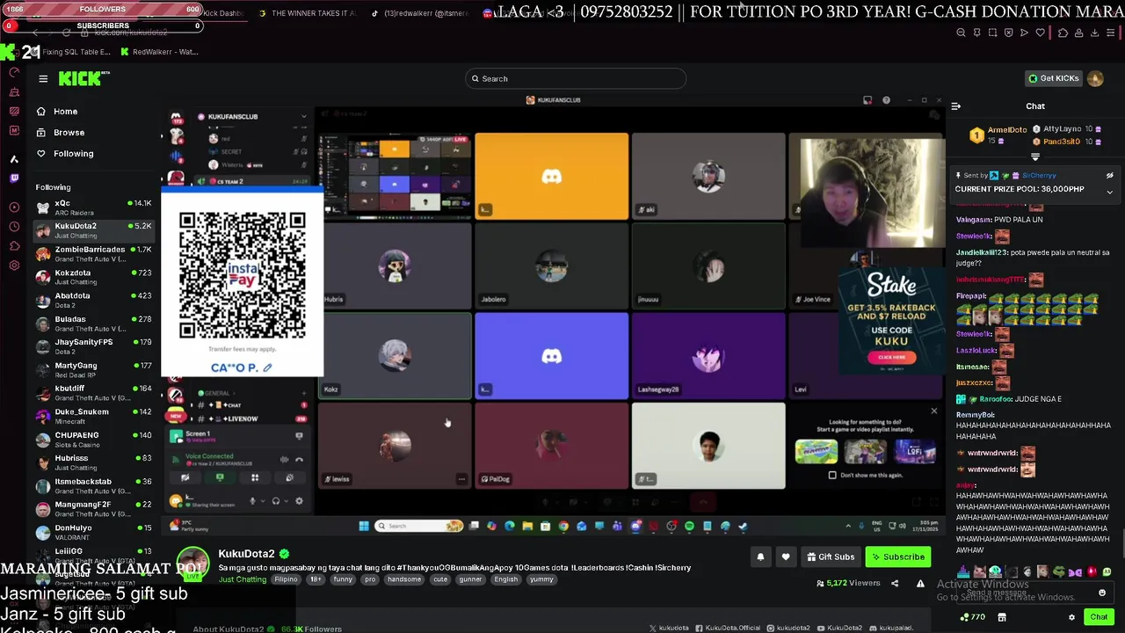The width and height of the screenshot is (1125, 633).
Task: Open settings gear in browser sidebar
Action: (14, 266)
